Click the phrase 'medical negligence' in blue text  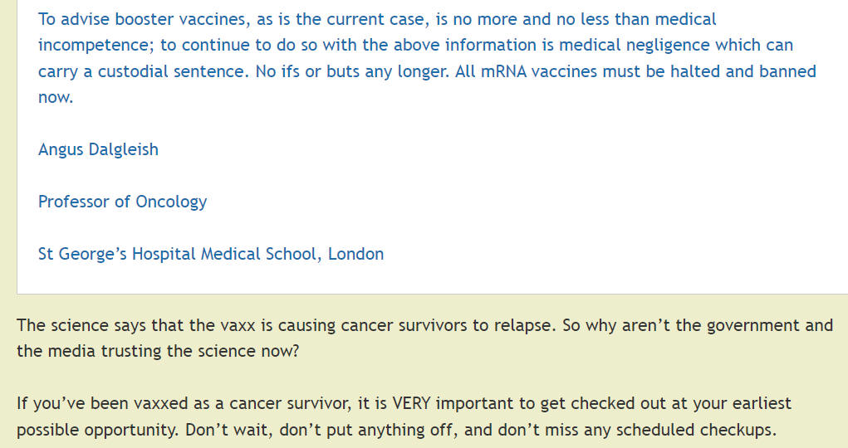[x=634, y=46]
